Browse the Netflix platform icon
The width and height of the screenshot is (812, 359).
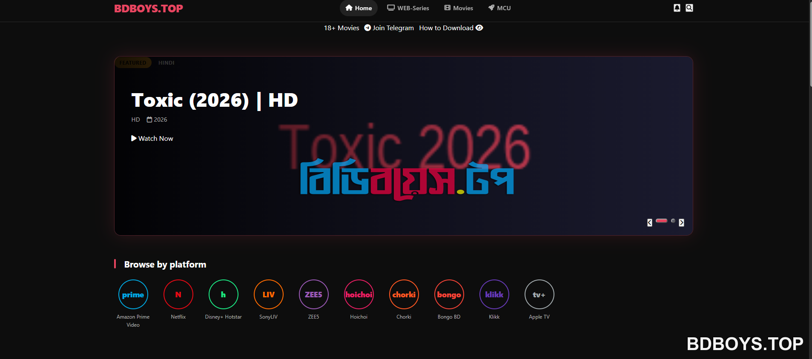click(x=178, y=294)
